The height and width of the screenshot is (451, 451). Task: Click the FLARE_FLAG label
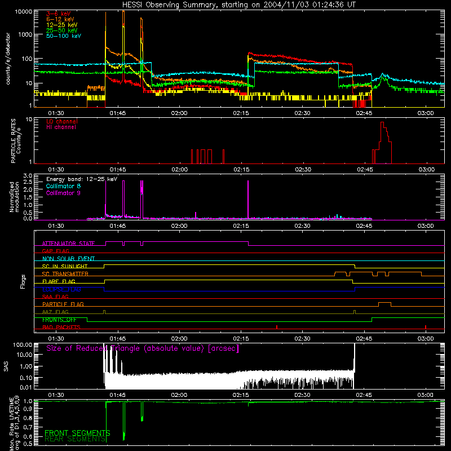click(59, 281)
